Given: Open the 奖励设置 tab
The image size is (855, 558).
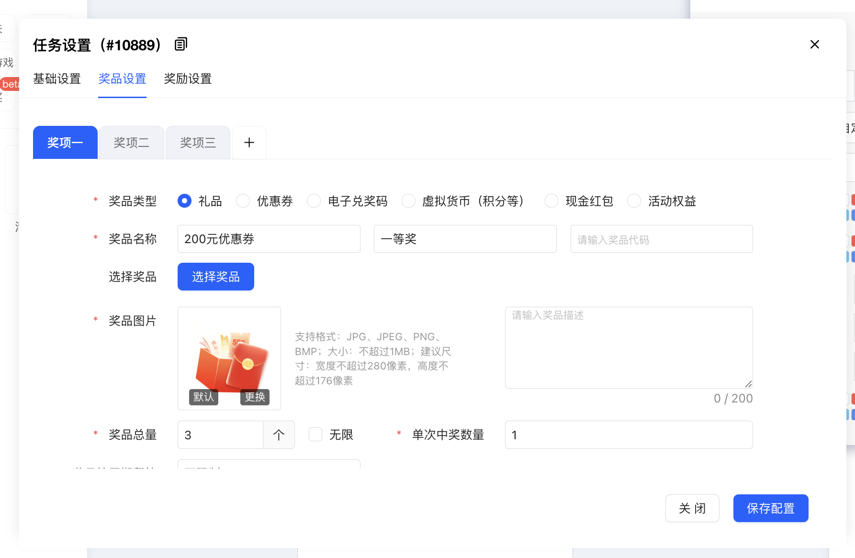Looking at the screenshot, I should 188,79.
